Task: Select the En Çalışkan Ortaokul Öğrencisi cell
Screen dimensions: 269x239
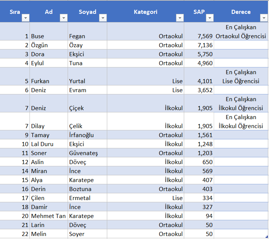Action: (x=241, y=32)
